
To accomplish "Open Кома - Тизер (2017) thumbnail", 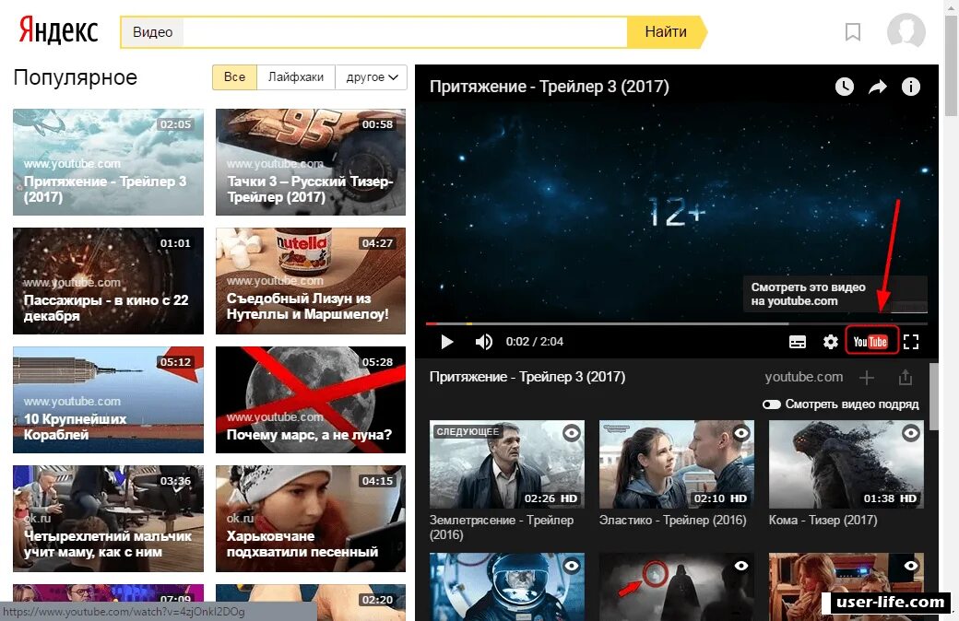I will tap(846, 464).
